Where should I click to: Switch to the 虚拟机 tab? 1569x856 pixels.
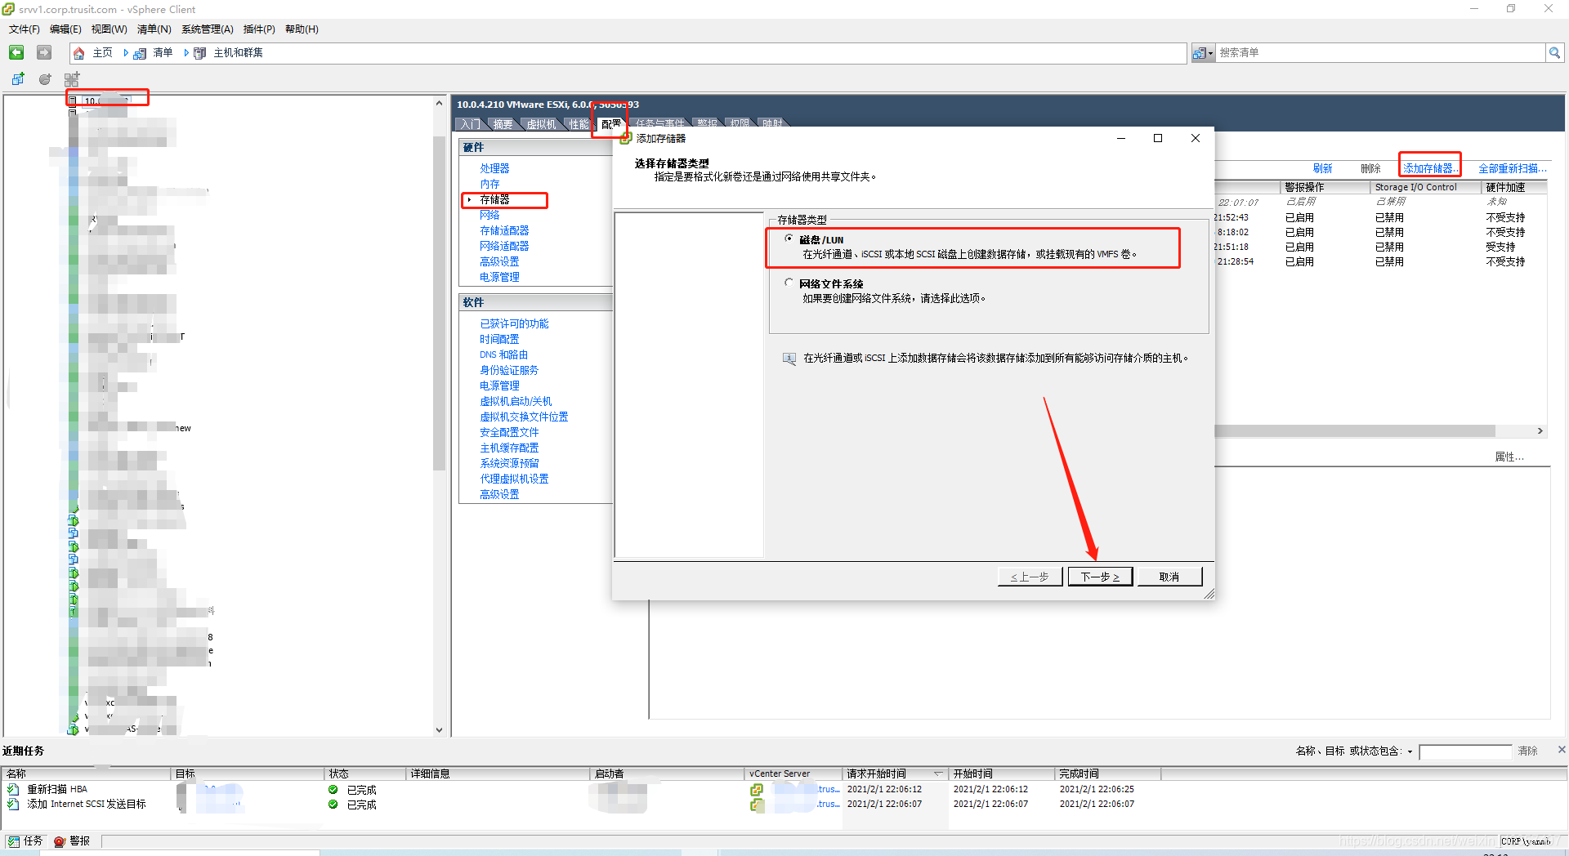[541, 123]
